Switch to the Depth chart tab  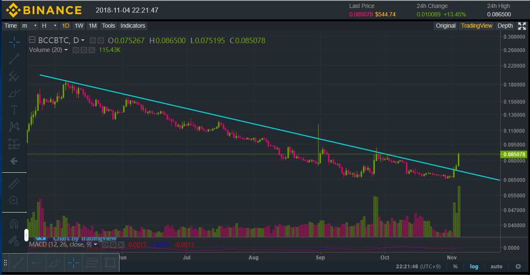click(505, 26)
